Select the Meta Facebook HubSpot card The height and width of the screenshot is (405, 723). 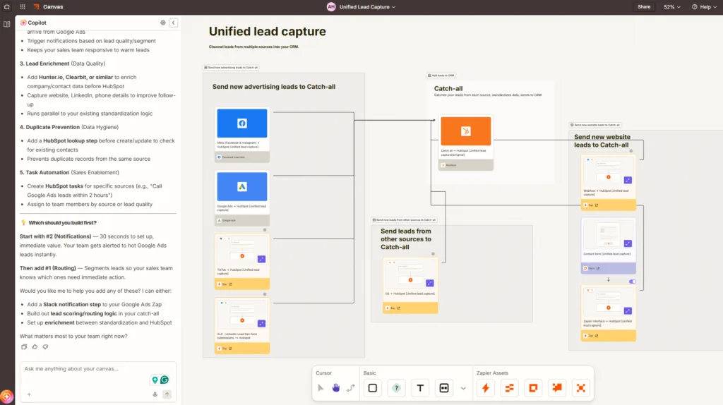point(242,135)
